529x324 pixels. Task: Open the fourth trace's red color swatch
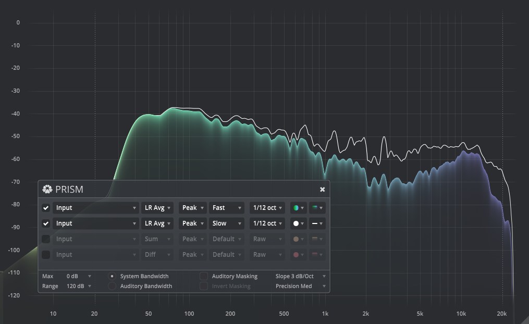click(x=299, y=255)
